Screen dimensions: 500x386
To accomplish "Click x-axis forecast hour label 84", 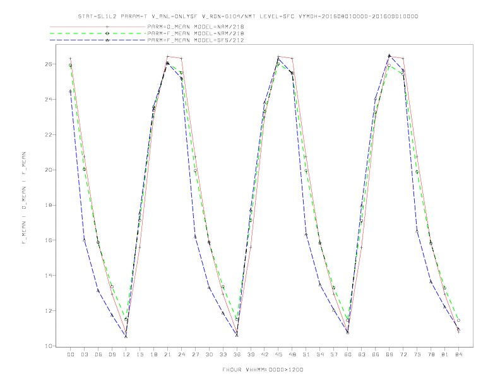I will click(x=458, y=354).
